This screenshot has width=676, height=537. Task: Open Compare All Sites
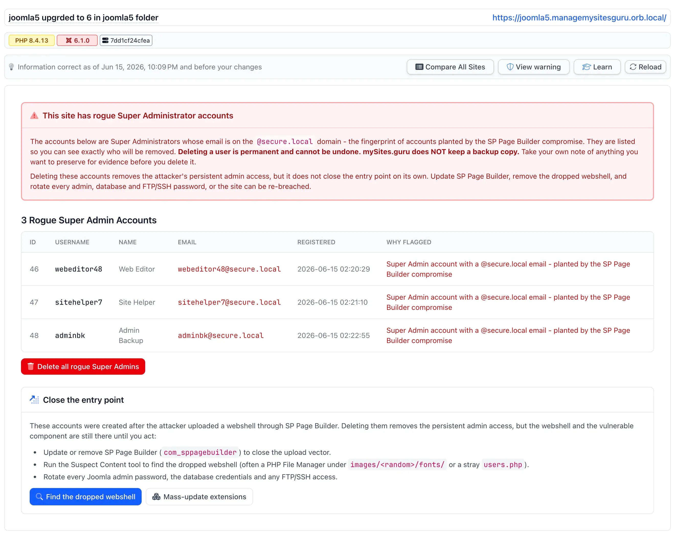coord(450,67)
